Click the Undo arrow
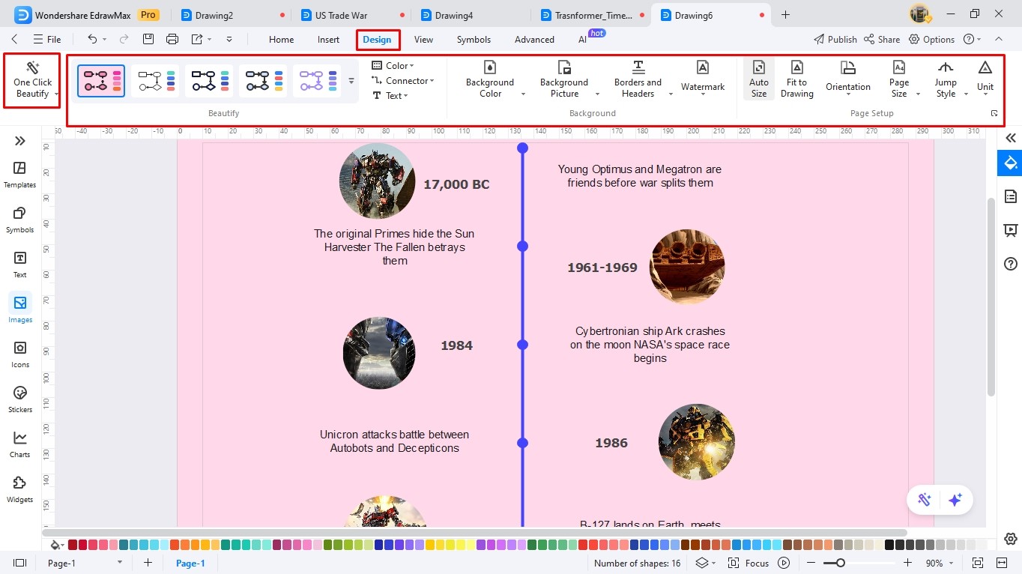Screen dimensions: 1022x574 (92, 39)
